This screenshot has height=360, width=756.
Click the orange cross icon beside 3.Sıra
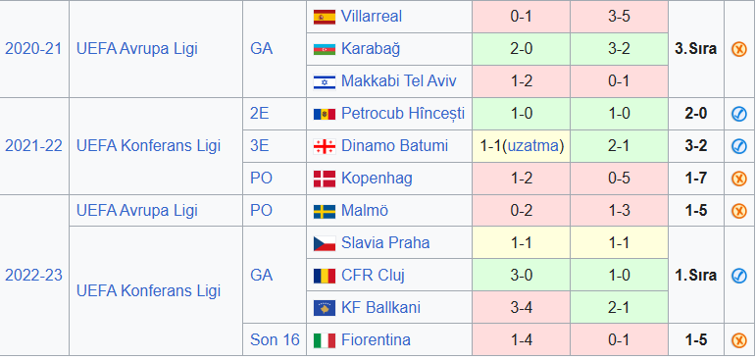coord(739,49)
